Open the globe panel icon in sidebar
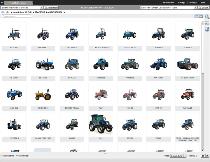The width and height of the screenshot is (210, 162). 207,29
